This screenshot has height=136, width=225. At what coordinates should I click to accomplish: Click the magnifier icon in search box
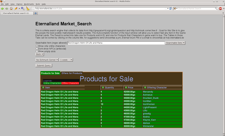(x=216, y=9)
